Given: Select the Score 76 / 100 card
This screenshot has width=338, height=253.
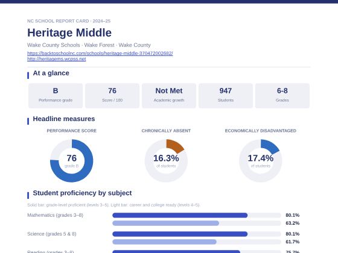Looking at the screenshot, I should point(112,96).
